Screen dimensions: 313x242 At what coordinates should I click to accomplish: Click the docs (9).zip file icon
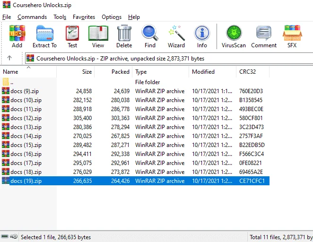[x=6, y=91]
